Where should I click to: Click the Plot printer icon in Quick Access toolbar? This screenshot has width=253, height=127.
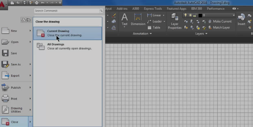pos(36,3)
